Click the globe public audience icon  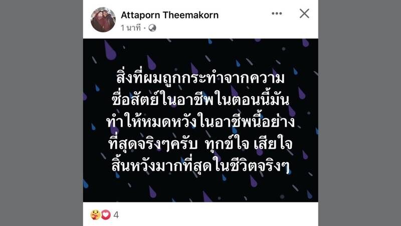(x=152, y=28)
